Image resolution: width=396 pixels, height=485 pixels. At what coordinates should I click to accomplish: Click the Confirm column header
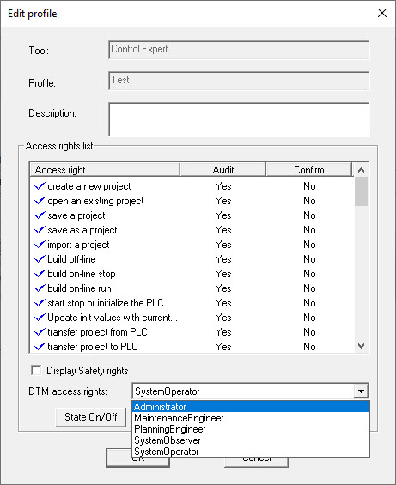pos(308,169)
